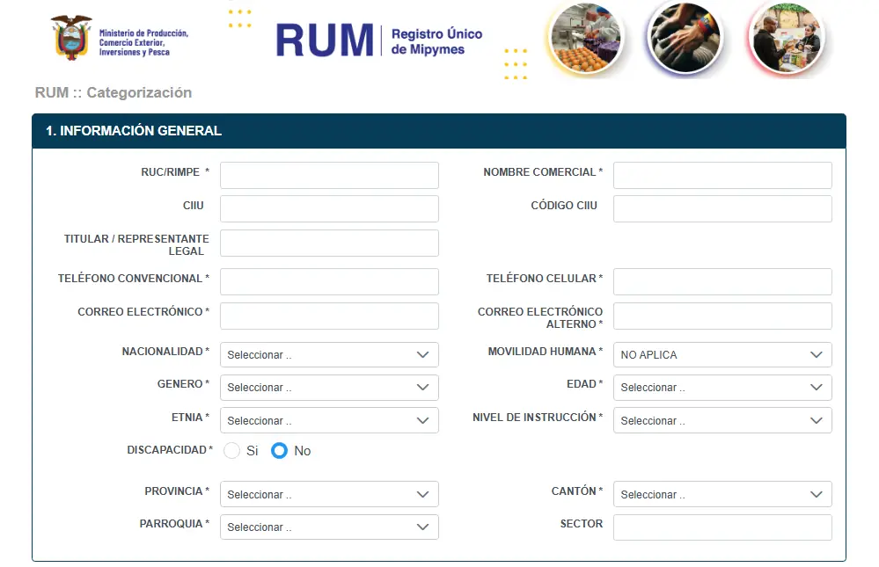Click the circular eggs production photo
The height and width of the screenshot is (567, 879).
tap(585, 37)
